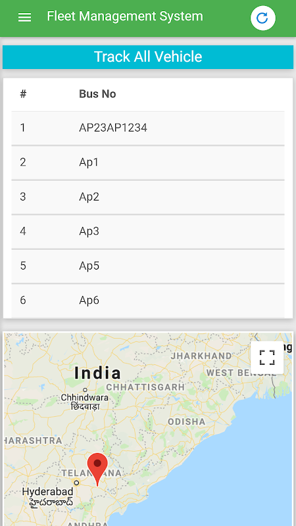This screenshot has width=296, height=526.
Task: Toggle the map fullscreen view icon
Action: click(x=267, y=358)
